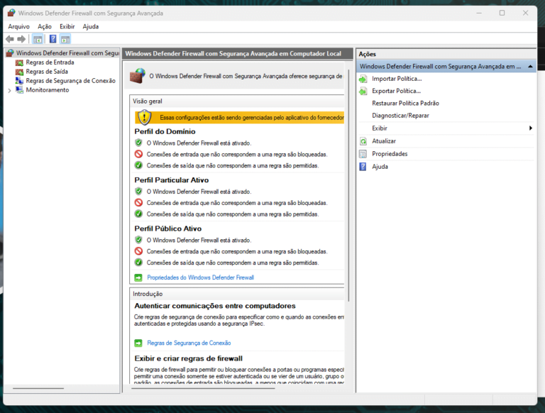The image size is (545, 413).
Task: Click the yellow warning shield icon
Action: pyautogui.click(x=144, y=117)
